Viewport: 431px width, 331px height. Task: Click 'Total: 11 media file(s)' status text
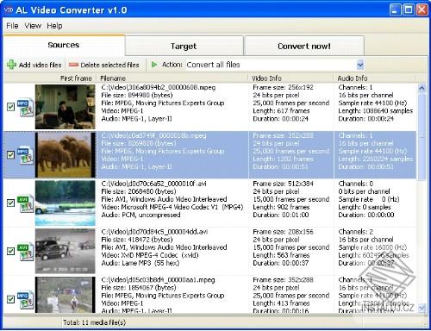[x=95, y=322]
